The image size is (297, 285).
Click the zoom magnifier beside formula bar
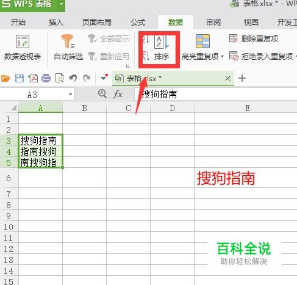pyautogui.click(x=102, y=94)
